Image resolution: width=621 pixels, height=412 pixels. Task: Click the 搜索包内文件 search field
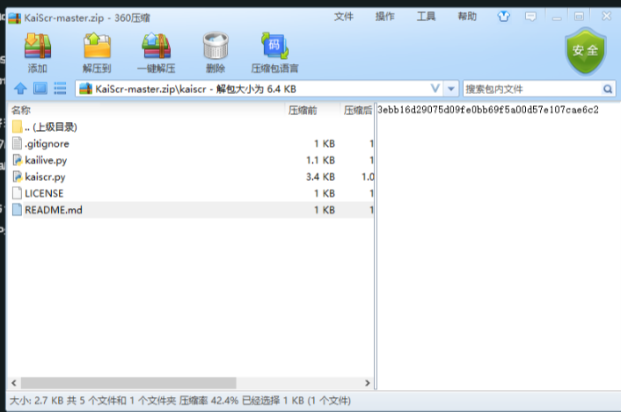click(532, 89)
